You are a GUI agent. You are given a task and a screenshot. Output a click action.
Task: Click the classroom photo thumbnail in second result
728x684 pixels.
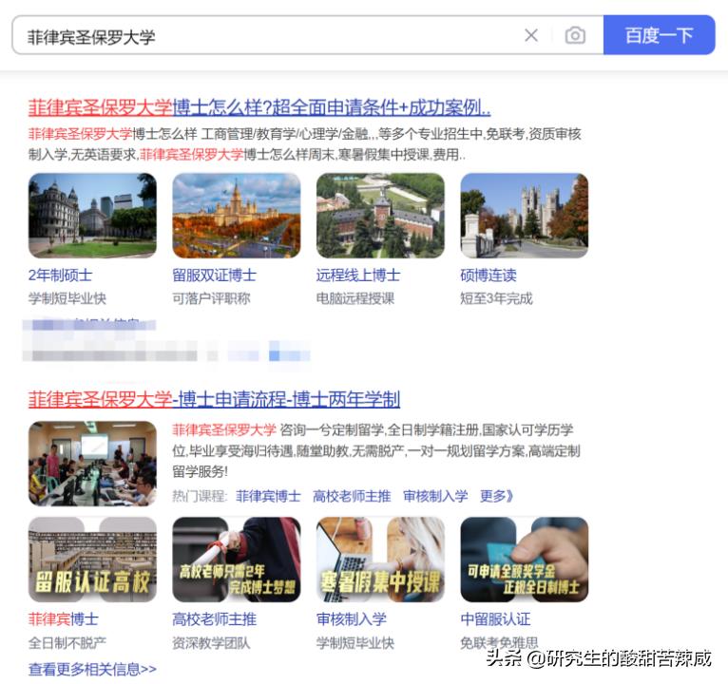[92, 463]
